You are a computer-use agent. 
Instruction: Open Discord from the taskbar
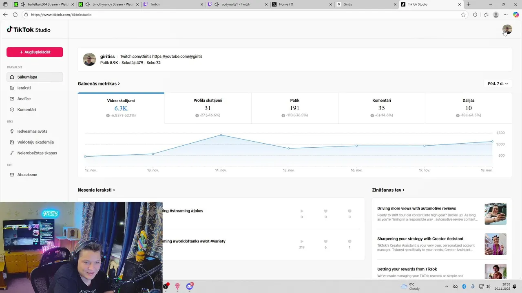coord(190,286)
